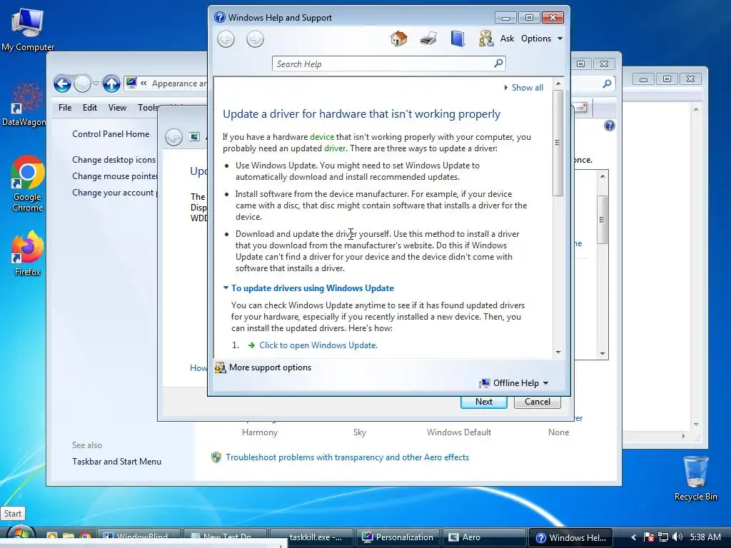This screenshot has height=548, width=731.
Task: Open File menu in Personalization window
Action: pos(65,108)
